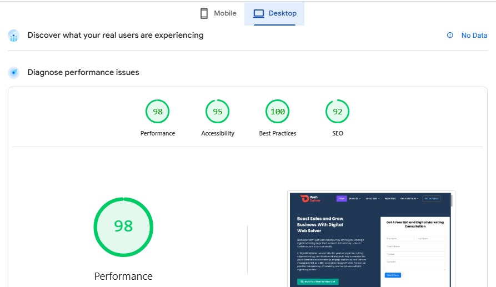Image resolution: width=496 pixels, height=287 pixels.
Task: Click Get In Touch button in preview
Action: (432, 198)
